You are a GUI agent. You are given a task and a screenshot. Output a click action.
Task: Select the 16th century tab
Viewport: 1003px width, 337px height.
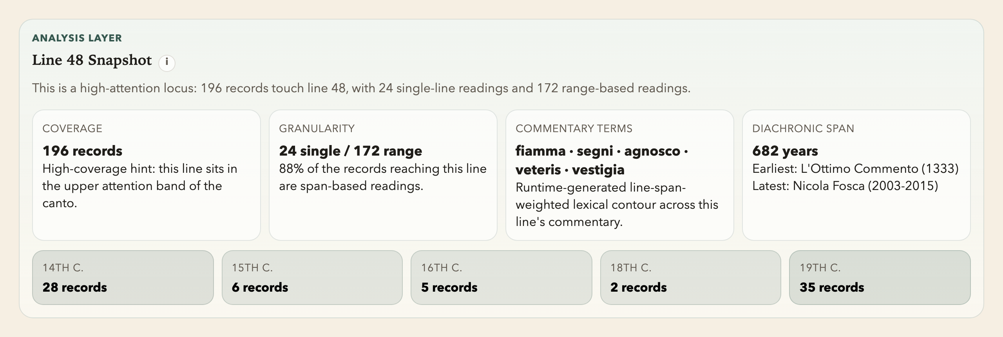501,278
